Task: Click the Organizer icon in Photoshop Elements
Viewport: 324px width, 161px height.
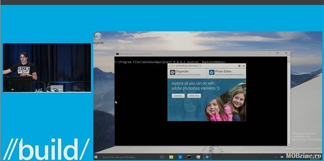Action: [172, 73]
